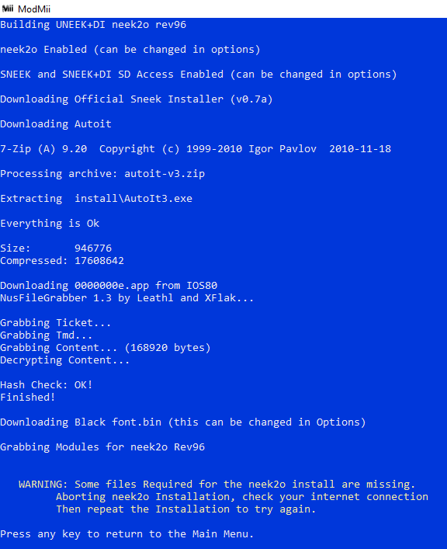Click "Grabbing Content... (168920 bytes)" text
The width and height of the screenshot is (447, 549).
pos(106,348)
